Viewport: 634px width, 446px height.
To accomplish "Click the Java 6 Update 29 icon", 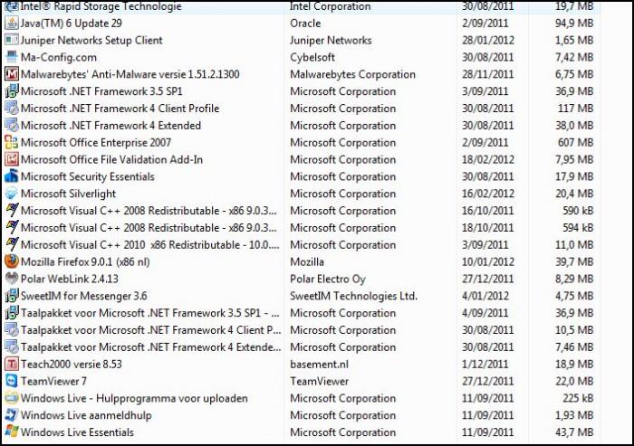I will (x=11, y=23).
